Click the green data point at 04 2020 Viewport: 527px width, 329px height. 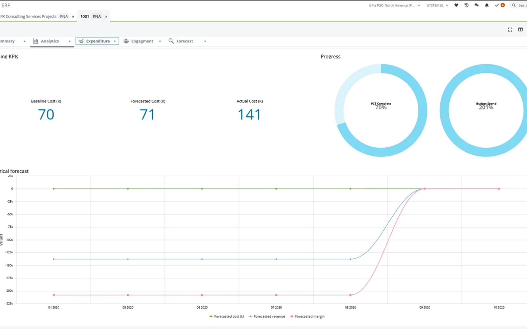(x=54, y=189)
